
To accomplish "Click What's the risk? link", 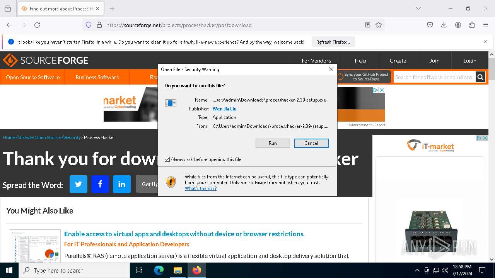I will pos(201,188).
